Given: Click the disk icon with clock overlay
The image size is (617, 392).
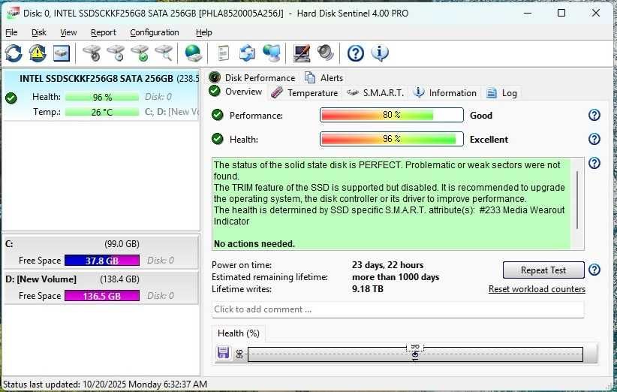Looking at the screenshot, I should (116, 53).
